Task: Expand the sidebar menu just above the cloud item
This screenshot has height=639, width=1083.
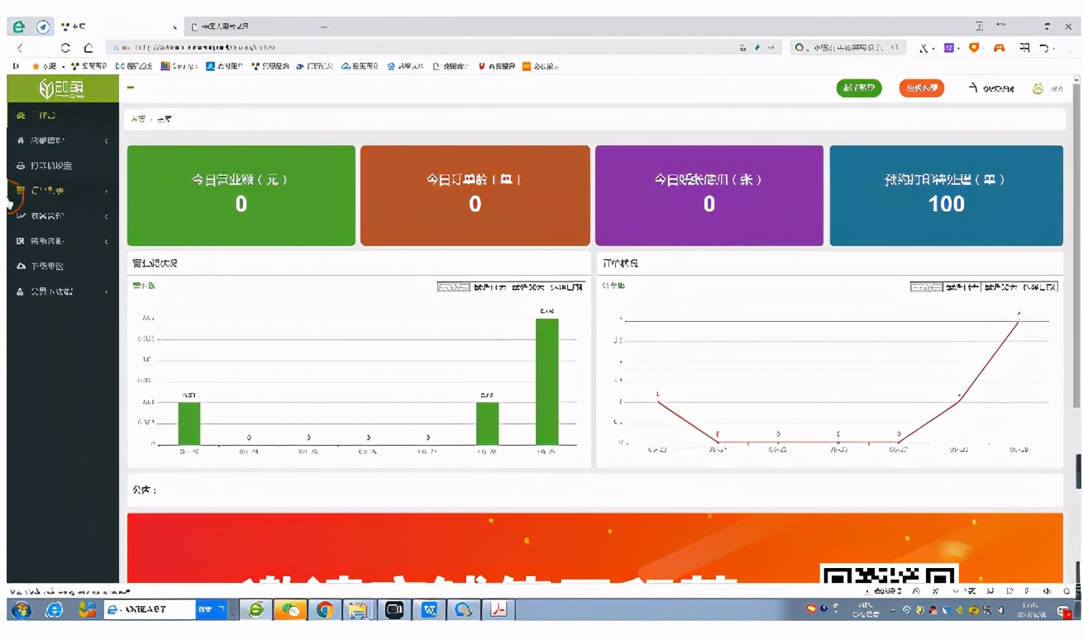Action: 62,241
